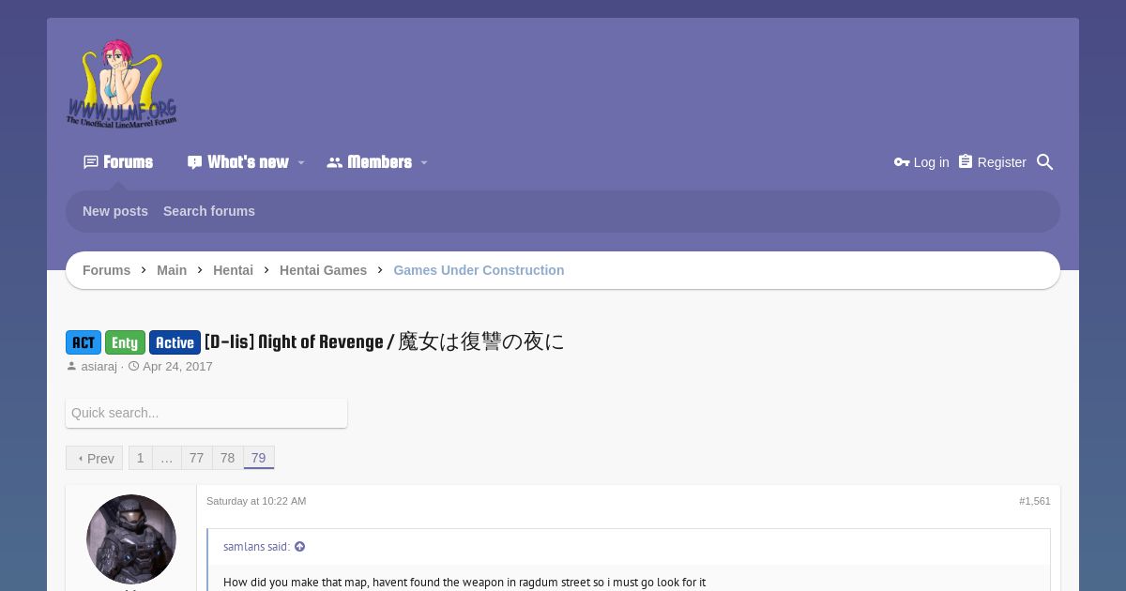Expand the What's new dropdown arrow
The height and width of the screenshot is (591, 1126).
tap(301, 163)
